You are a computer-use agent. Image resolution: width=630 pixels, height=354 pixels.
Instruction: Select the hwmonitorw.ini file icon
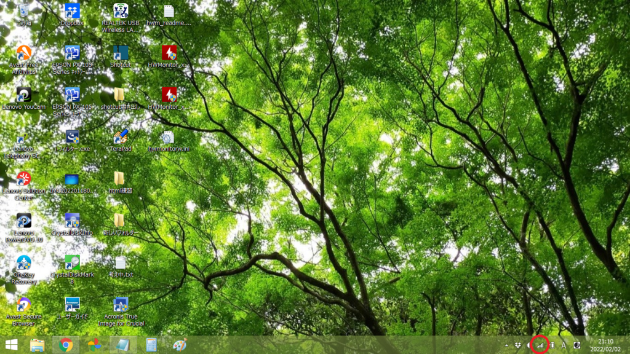pyautogui.click(x=169, y=138)
